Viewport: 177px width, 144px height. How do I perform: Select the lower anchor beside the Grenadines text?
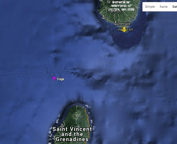(x=54, y=138)
